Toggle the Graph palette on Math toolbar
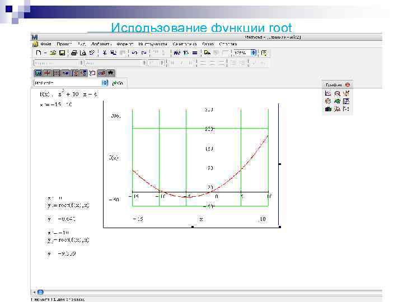The height and width of the screenshot is (302, 403). 47,73
